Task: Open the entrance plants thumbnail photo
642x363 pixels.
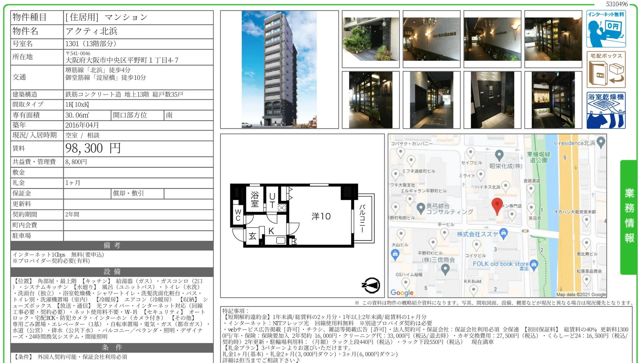Action: [370, 39]
